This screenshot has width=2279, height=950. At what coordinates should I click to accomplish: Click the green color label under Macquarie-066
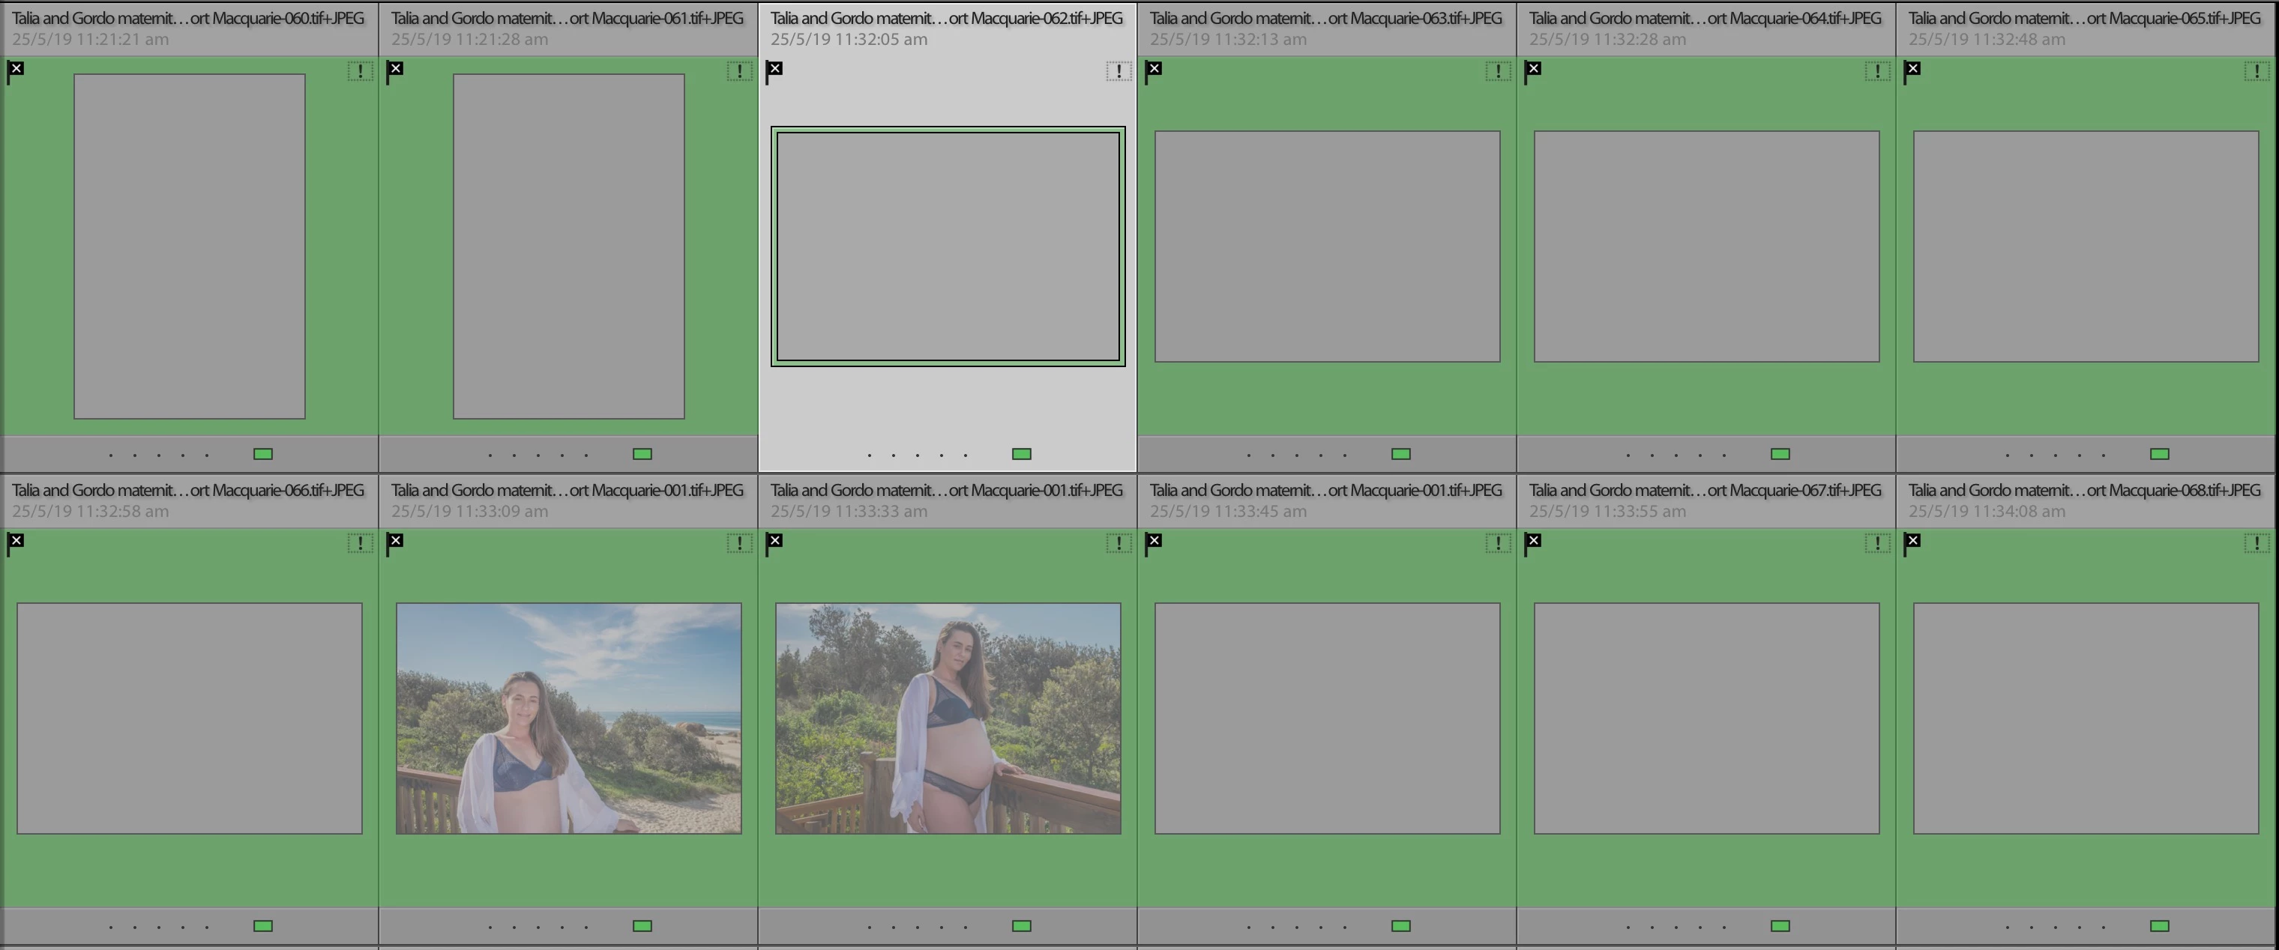coord(262,926)
